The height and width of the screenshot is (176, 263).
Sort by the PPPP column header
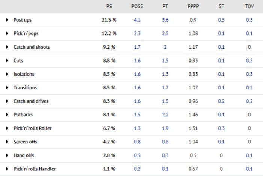tap(193, 7)
